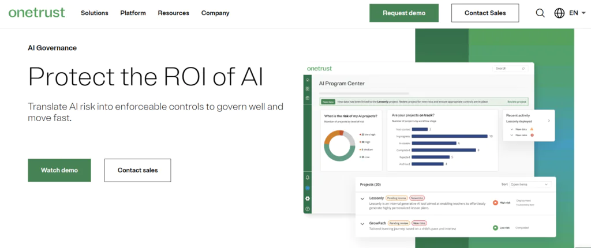Open the EN language dropdown

click(x=577, y=13)
